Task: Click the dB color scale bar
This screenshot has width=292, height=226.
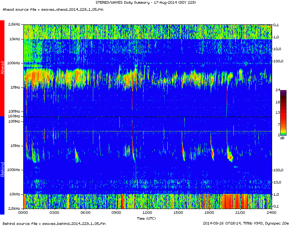Action: [x=283, y=113]
